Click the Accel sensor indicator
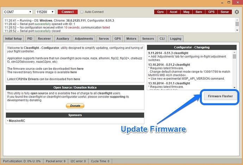Image resolution: width=243 pixels, height=165 pixels. (173, 12)
